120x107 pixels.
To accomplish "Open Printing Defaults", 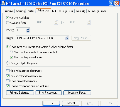I will (x=20, y=93).
